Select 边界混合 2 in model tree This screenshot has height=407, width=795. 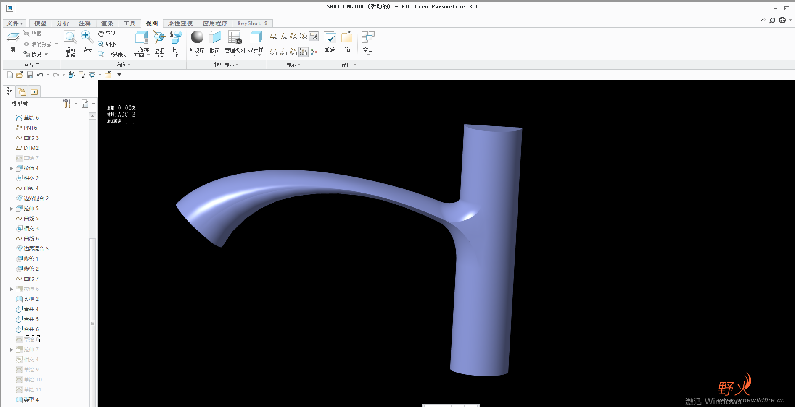click(32, 198)
